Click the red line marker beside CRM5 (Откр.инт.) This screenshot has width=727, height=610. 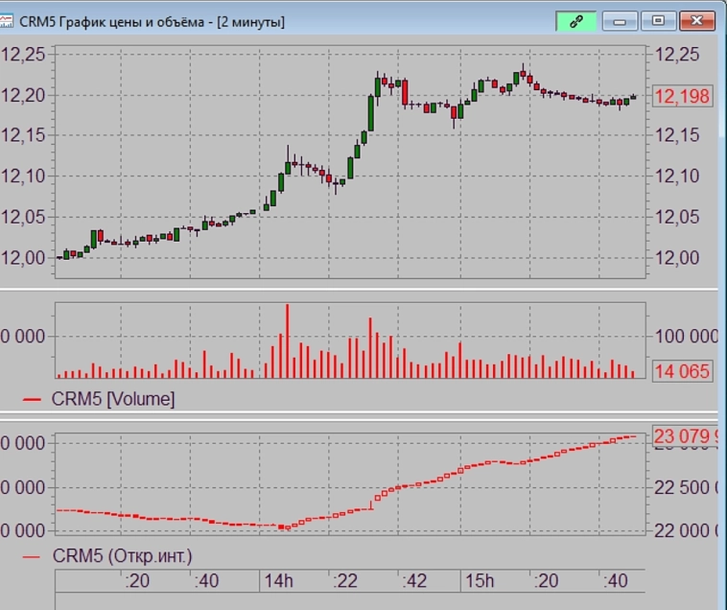pos(33,556)
